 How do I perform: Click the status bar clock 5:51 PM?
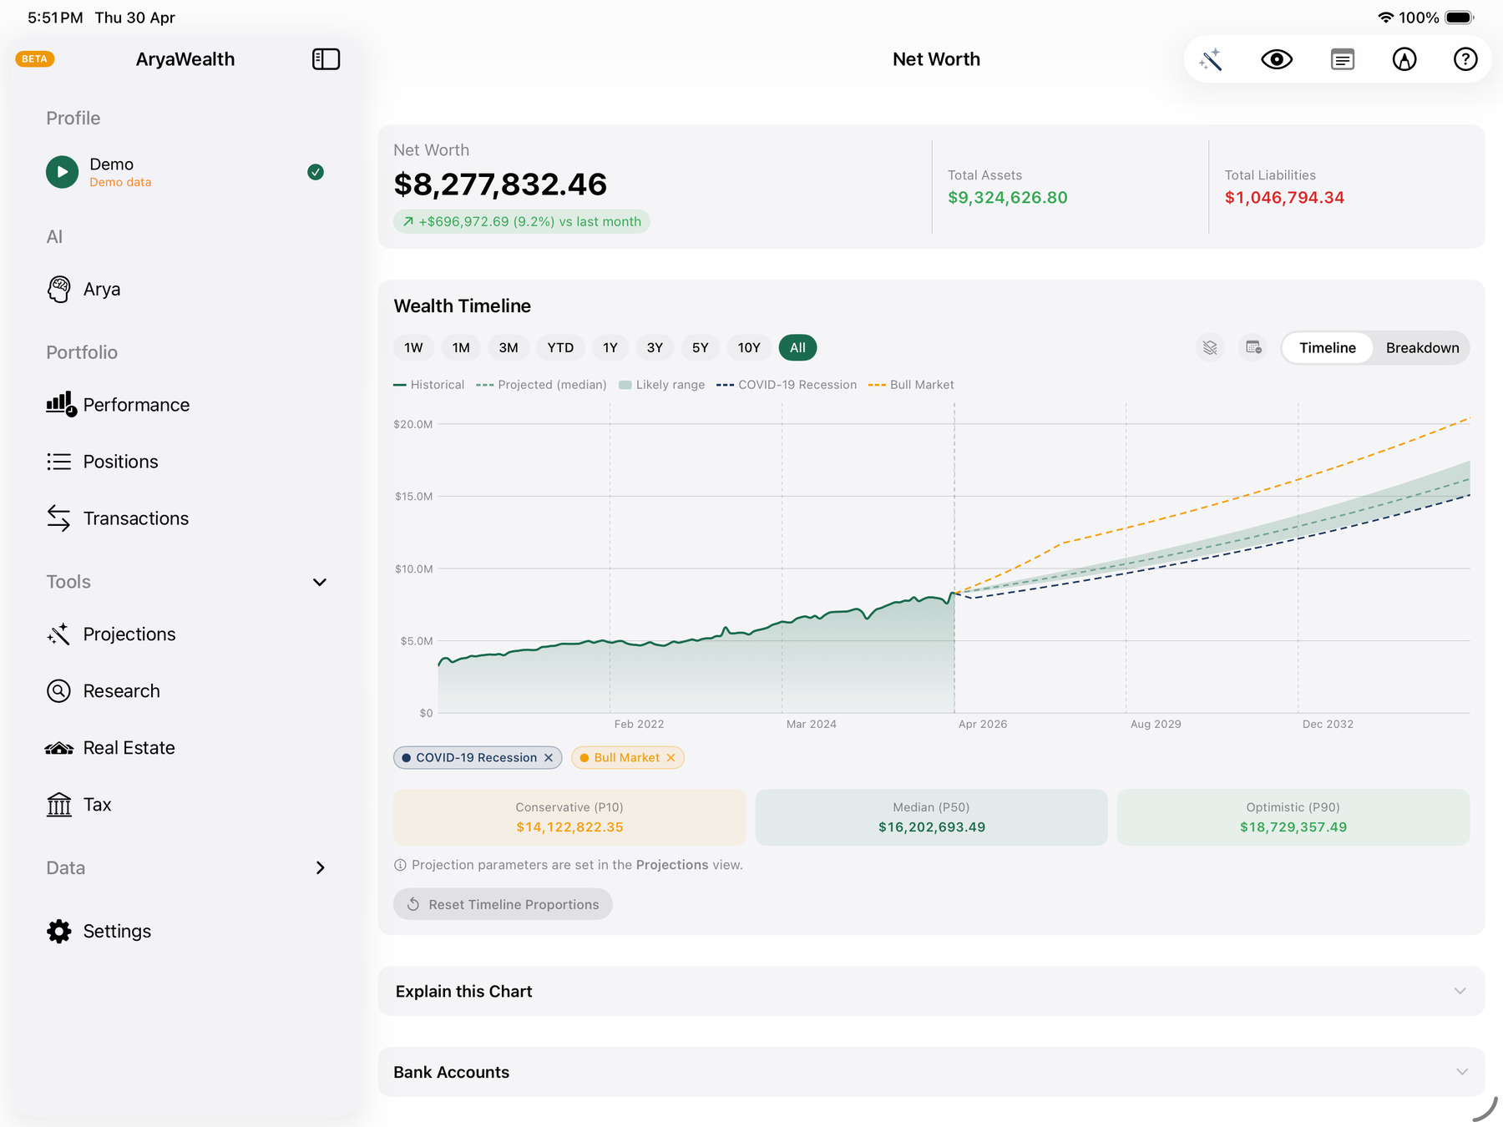[x=55, y=18]
